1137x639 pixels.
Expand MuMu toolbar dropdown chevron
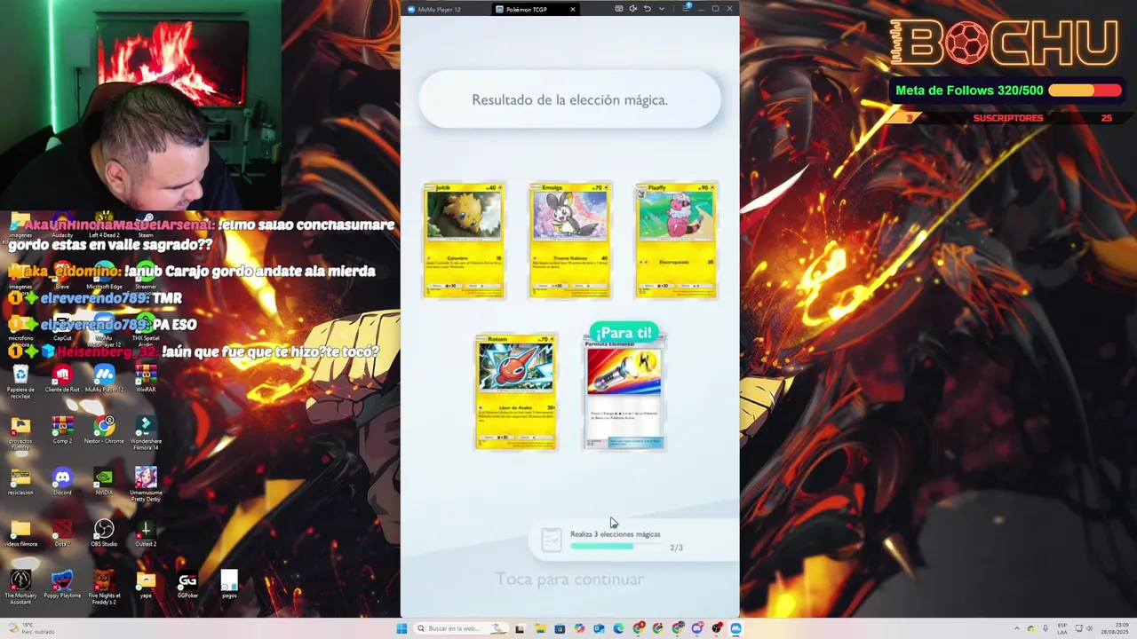[662, 9]
